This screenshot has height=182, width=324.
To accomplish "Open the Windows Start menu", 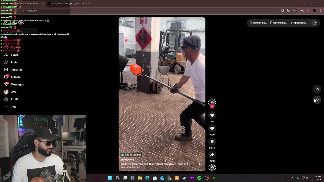I will tap(110, 178).
